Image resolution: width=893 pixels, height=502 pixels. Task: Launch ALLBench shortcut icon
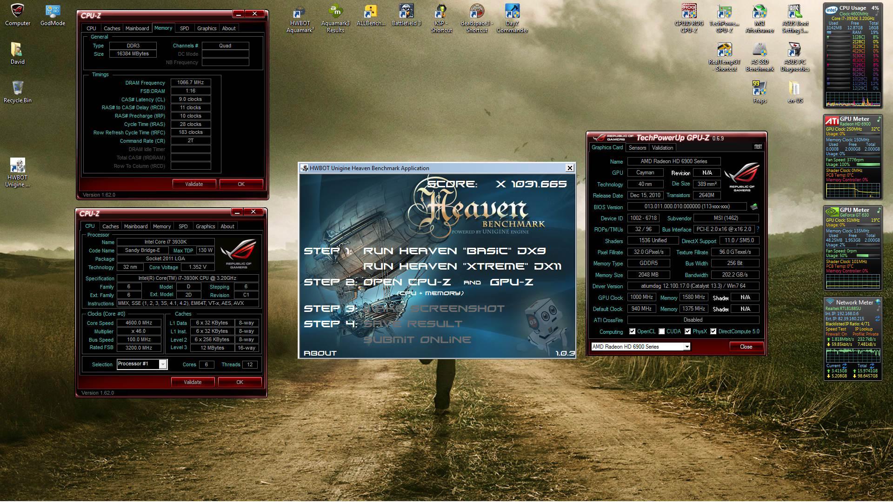click(x=371, y=15)
